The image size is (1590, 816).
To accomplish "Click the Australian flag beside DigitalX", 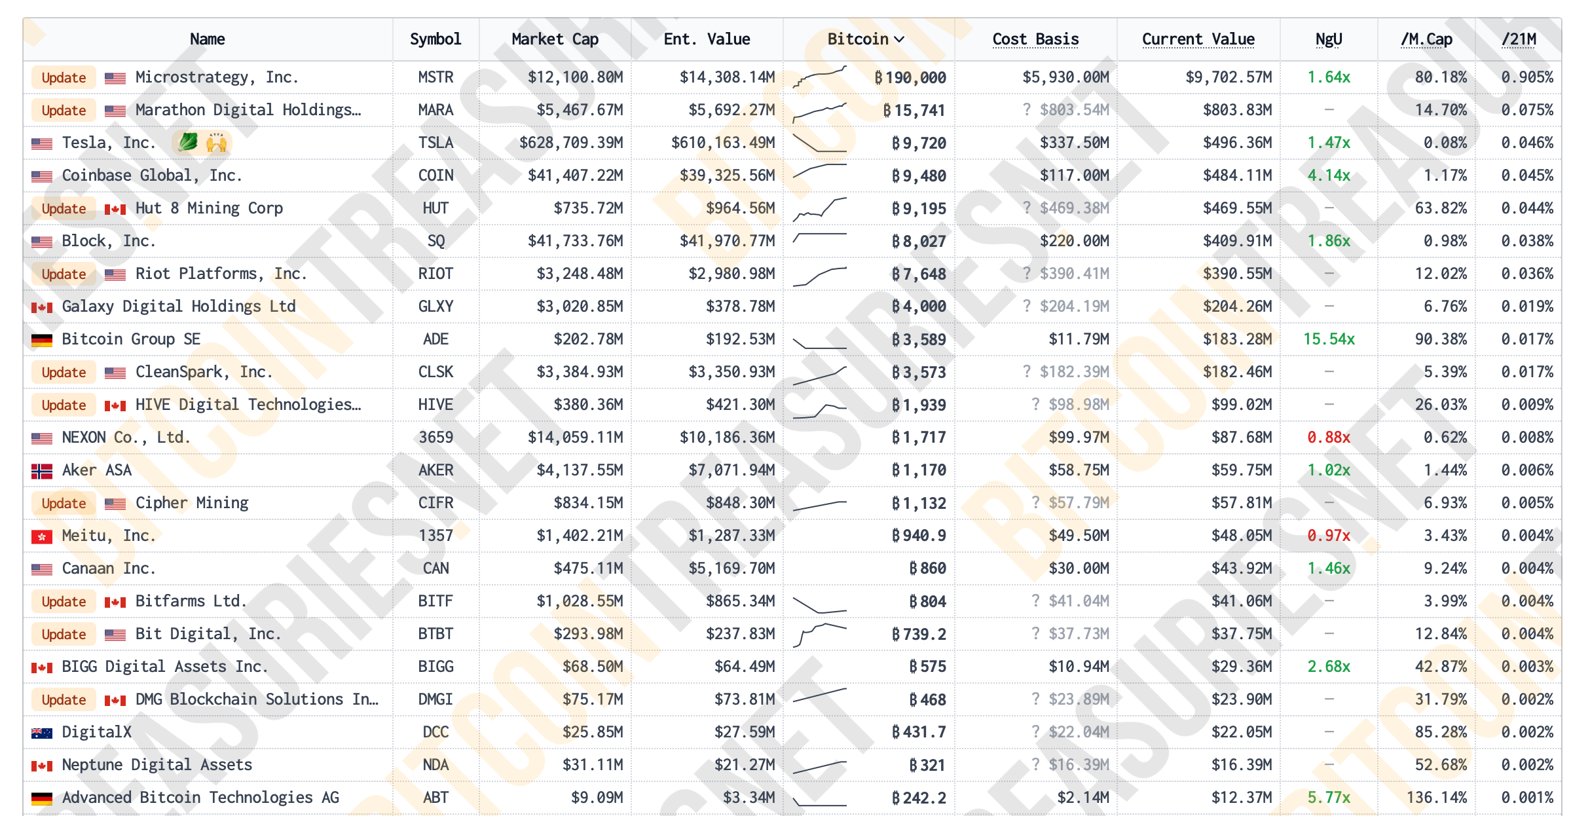I will pos(42,733).
